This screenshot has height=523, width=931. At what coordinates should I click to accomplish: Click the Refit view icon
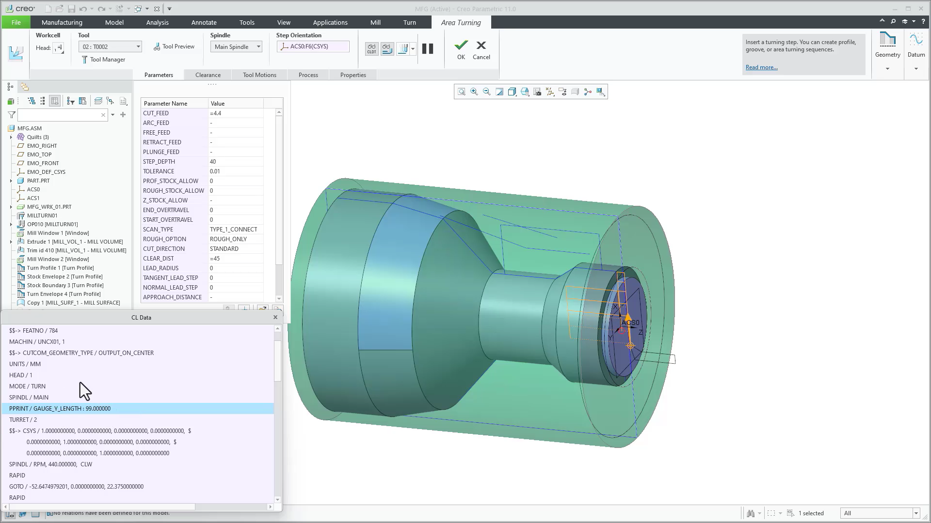click(462, 92)
